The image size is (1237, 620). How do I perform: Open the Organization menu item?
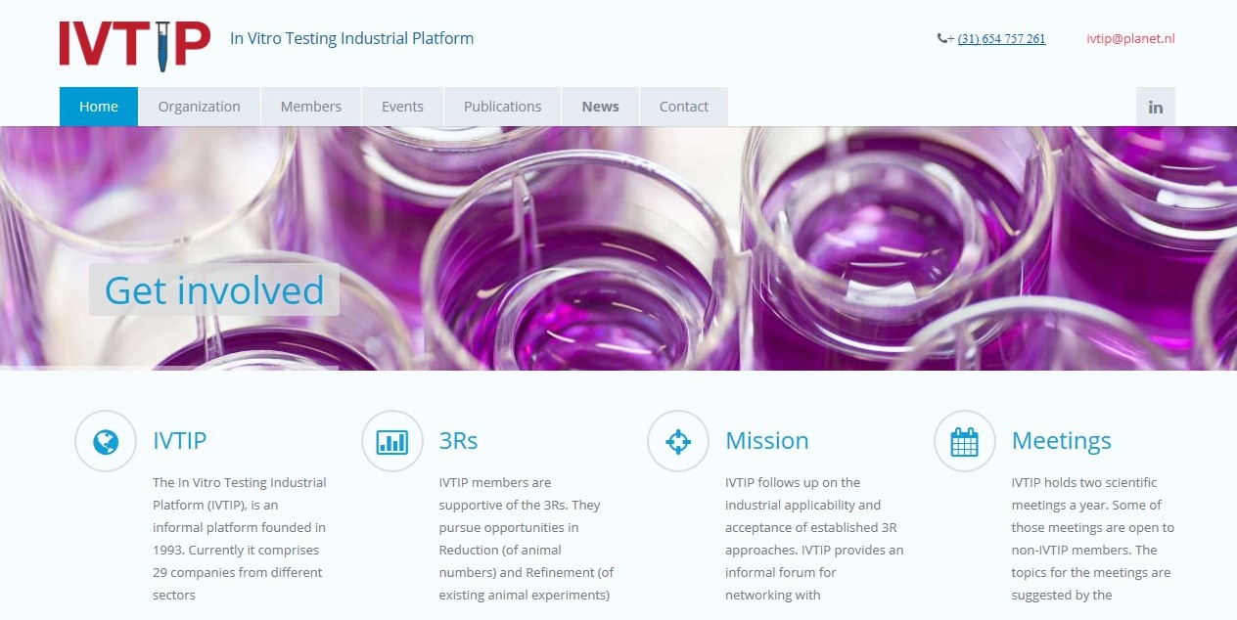199,107
